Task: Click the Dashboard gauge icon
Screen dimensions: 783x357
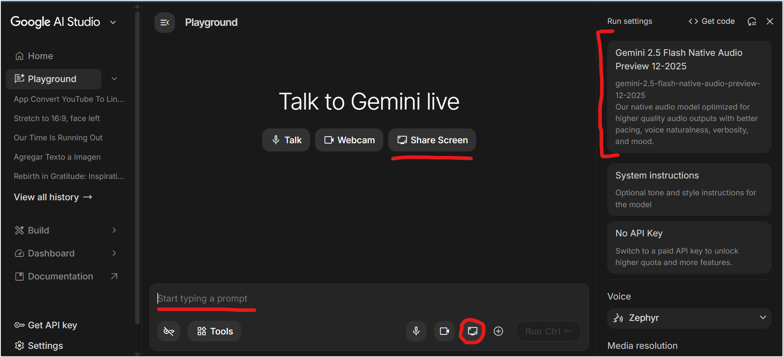Action: coord(19,253)
